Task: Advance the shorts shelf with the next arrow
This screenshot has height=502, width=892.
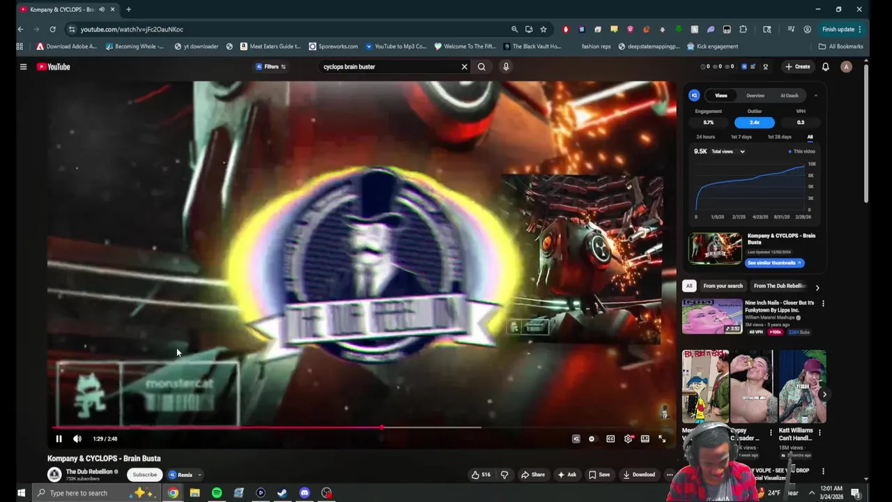Action: click(x=824, y=395)
